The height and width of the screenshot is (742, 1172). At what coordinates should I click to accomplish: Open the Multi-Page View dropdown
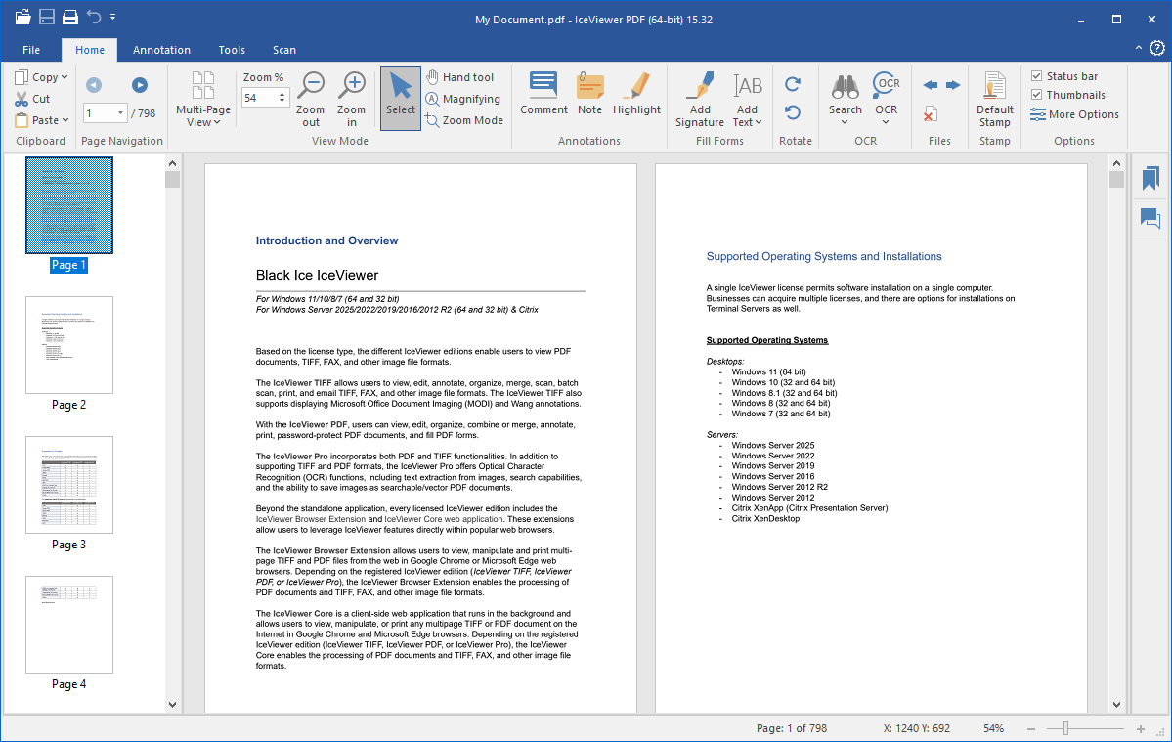(203, 100)
